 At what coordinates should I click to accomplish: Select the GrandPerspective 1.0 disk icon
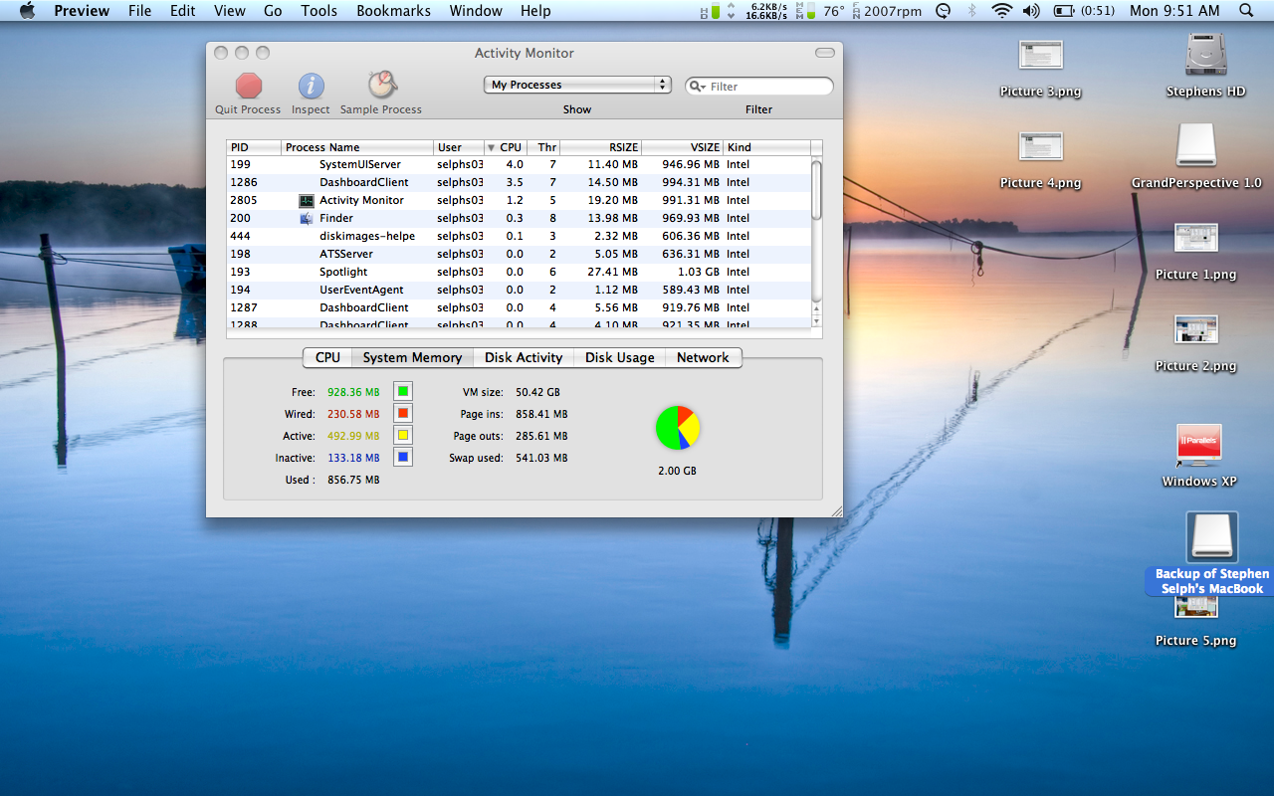[1195, 146]
